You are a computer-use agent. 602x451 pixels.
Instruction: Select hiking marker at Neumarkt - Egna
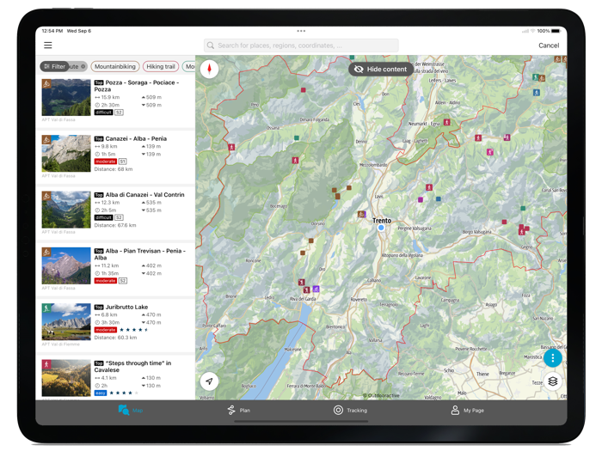coord(446,122)
